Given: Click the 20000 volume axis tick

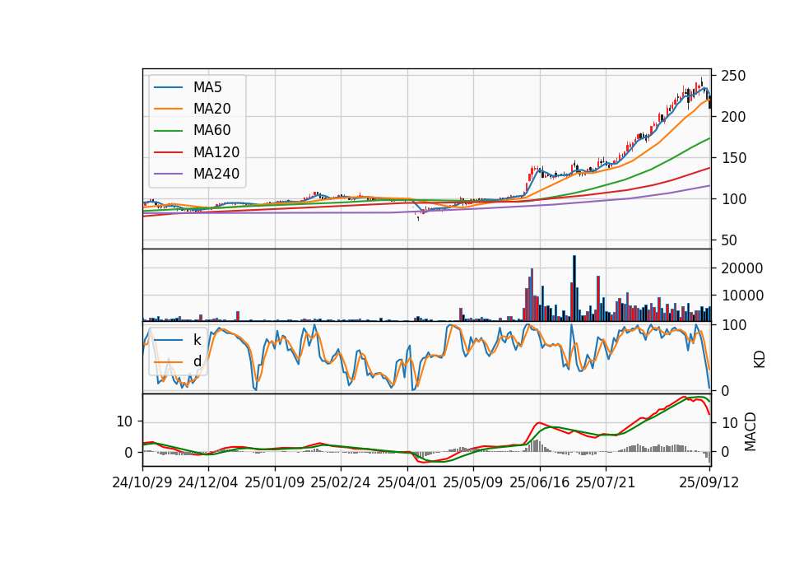Looking at the screenshot, I should [x=741, y=268].
